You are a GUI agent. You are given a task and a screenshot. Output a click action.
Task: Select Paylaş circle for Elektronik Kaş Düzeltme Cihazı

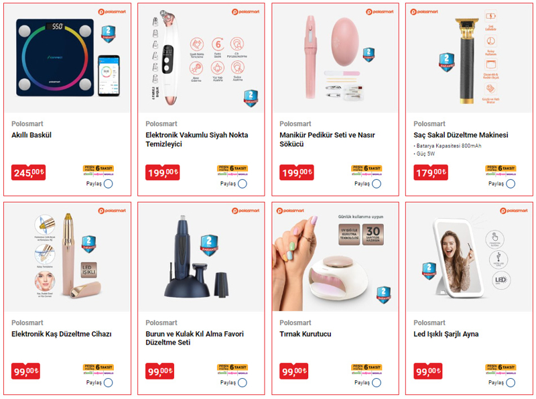coord(109,383)
